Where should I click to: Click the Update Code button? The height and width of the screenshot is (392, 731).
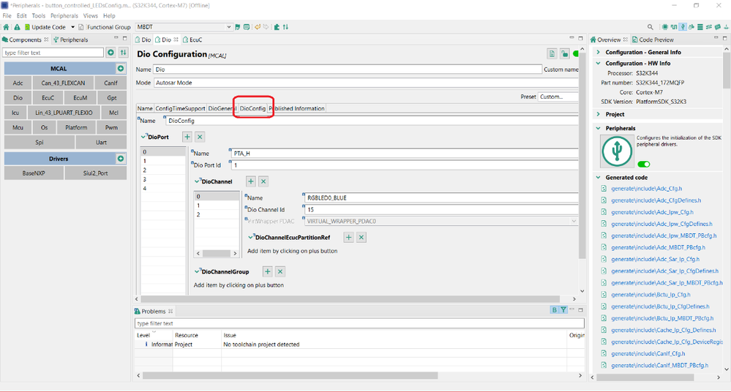(45, 27)
